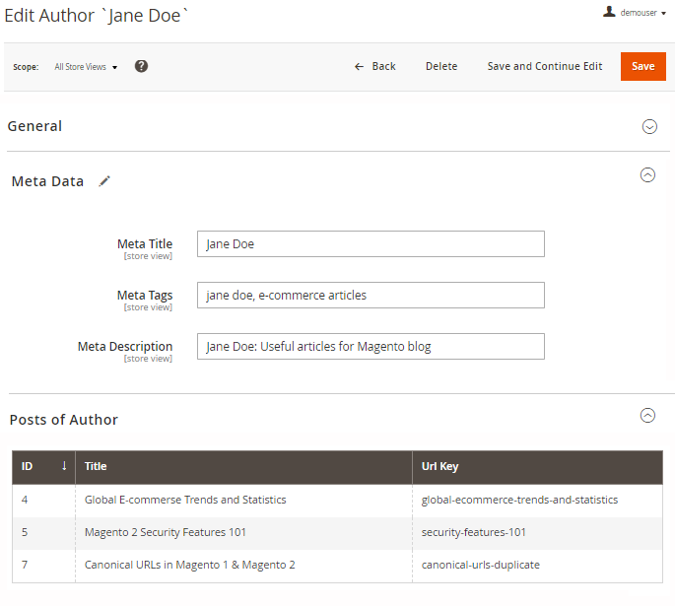The width and height of the screenshot is (675, 606).
Task: Focus the Meta Title input field
Action: coord(371,243)
